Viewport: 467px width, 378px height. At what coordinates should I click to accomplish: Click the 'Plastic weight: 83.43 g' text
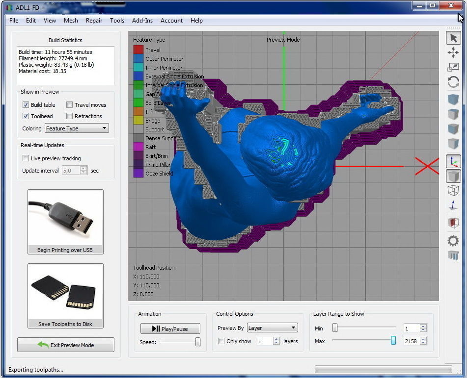[x=45, y=65]
